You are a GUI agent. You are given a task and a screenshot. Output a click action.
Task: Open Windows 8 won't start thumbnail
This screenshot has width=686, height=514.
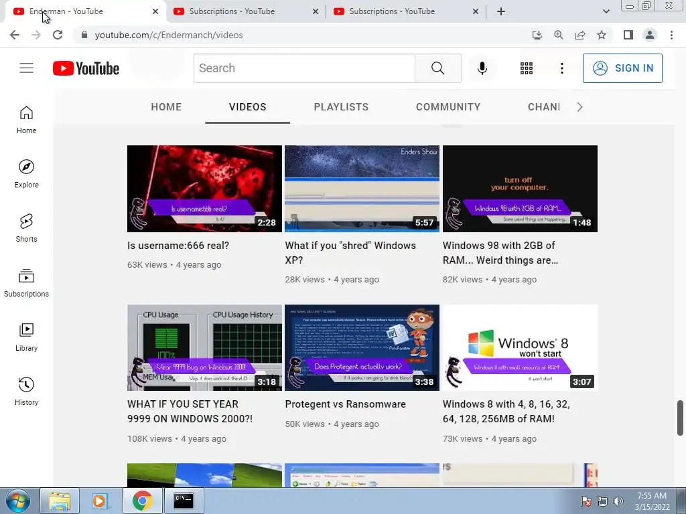tap(520, 347)
